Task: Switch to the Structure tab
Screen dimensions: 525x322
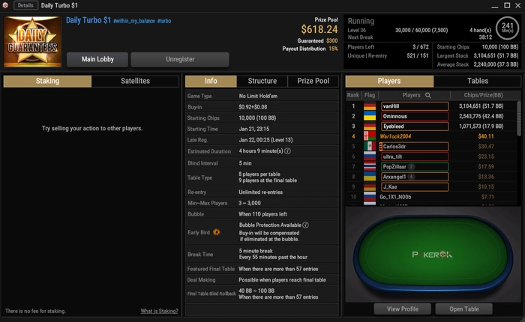Action: click(x=262, y=81)
